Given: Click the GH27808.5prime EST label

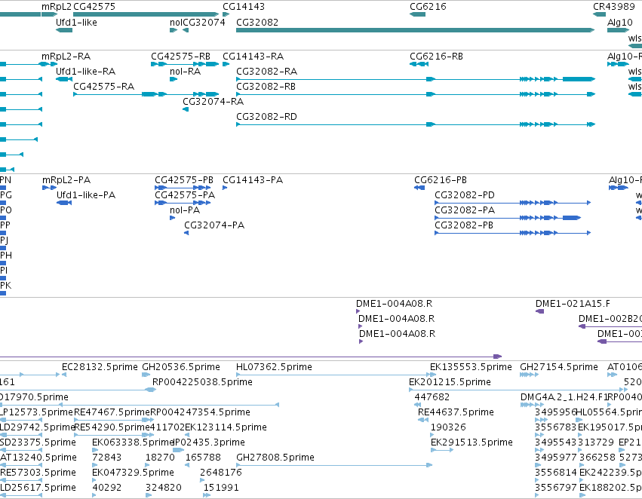Looking at the screenshot, I should pyautogui.click(x=275, y=458).
